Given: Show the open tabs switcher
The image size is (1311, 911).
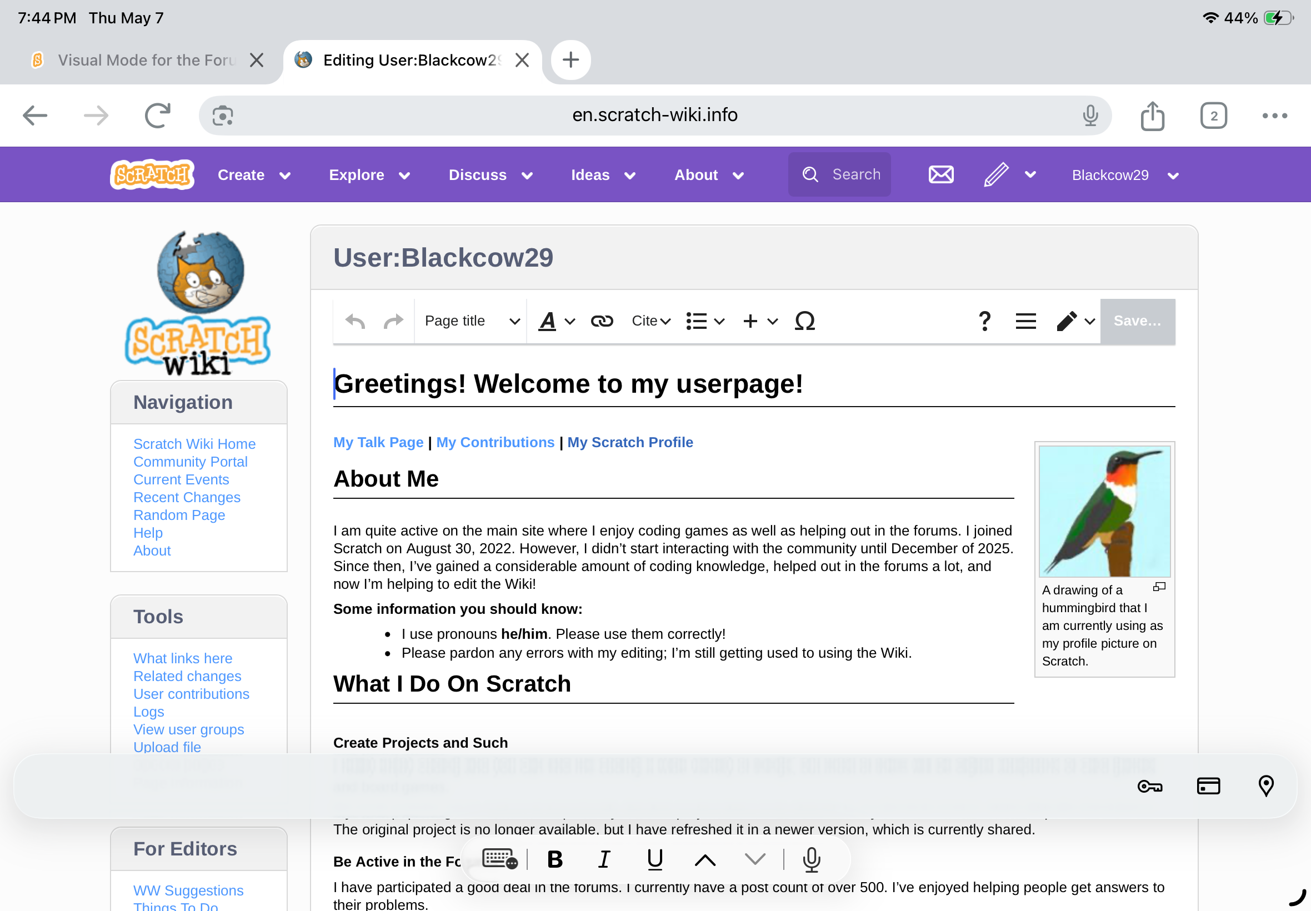Looking at the screenshot, I should point(1213,116).
